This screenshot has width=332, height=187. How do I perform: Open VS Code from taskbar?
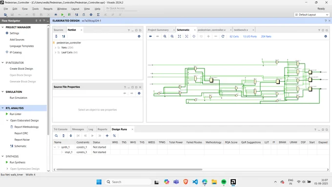click(195, 182)
